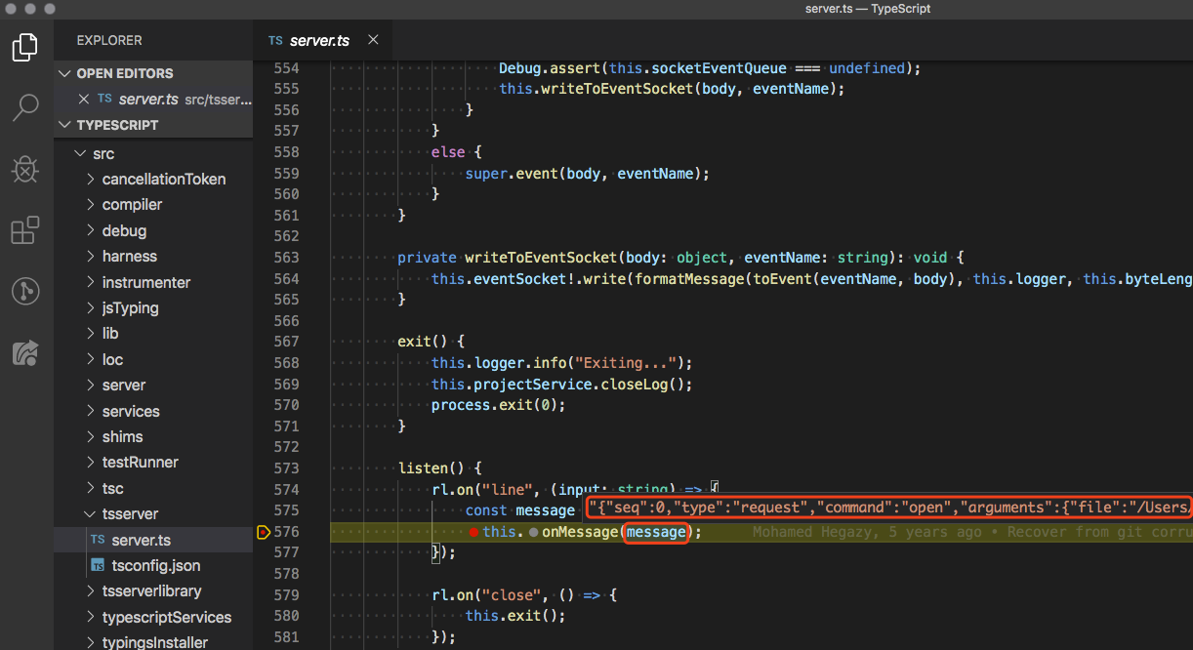Open the Source Control view
The width and height of the screenshot is (1193, 650).
click(24, 291)
